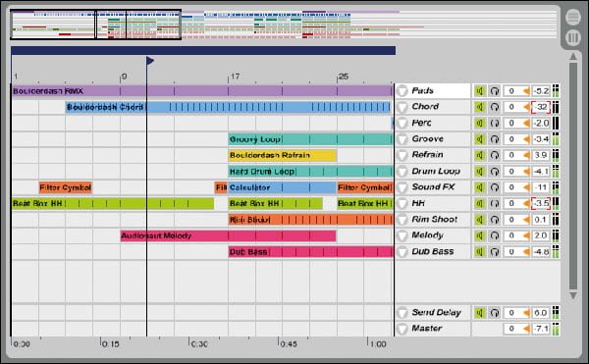Select the Bouldordash Chord clip
The image size is (589, 364).
[x=229, y=107]
